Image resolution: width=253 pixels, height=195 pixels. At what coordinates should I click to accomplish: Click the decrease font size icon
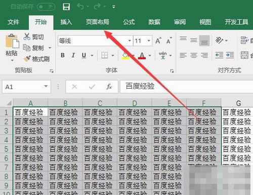pos(169,41)
